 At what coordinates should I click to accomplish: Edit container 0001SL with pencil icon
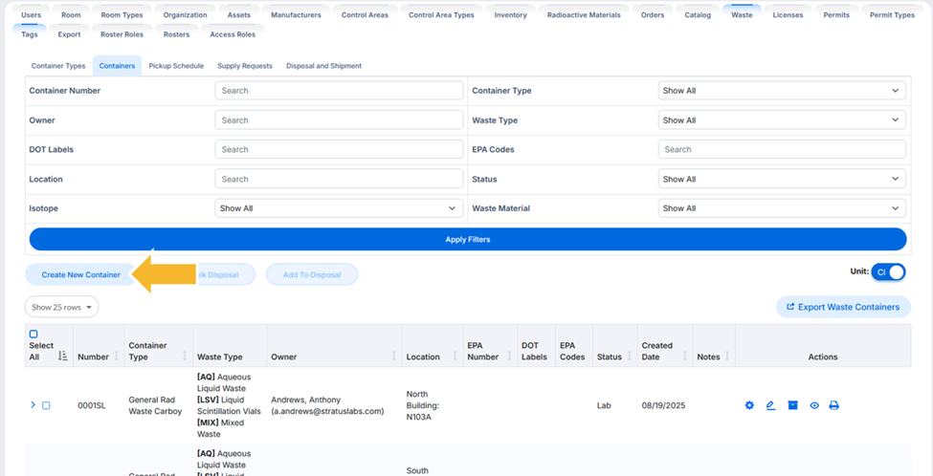point(770,405)
